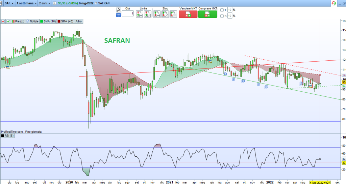Screen dimensions: 346x184
Task: Open the SMA (10) indicator tab
Action: click(48, 21)
